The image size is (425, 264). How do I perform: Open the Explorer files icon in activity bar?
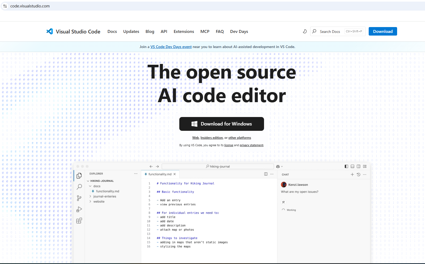point(79,176)
